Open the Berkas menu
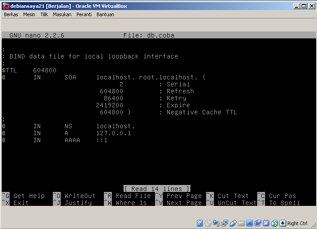 11,14
